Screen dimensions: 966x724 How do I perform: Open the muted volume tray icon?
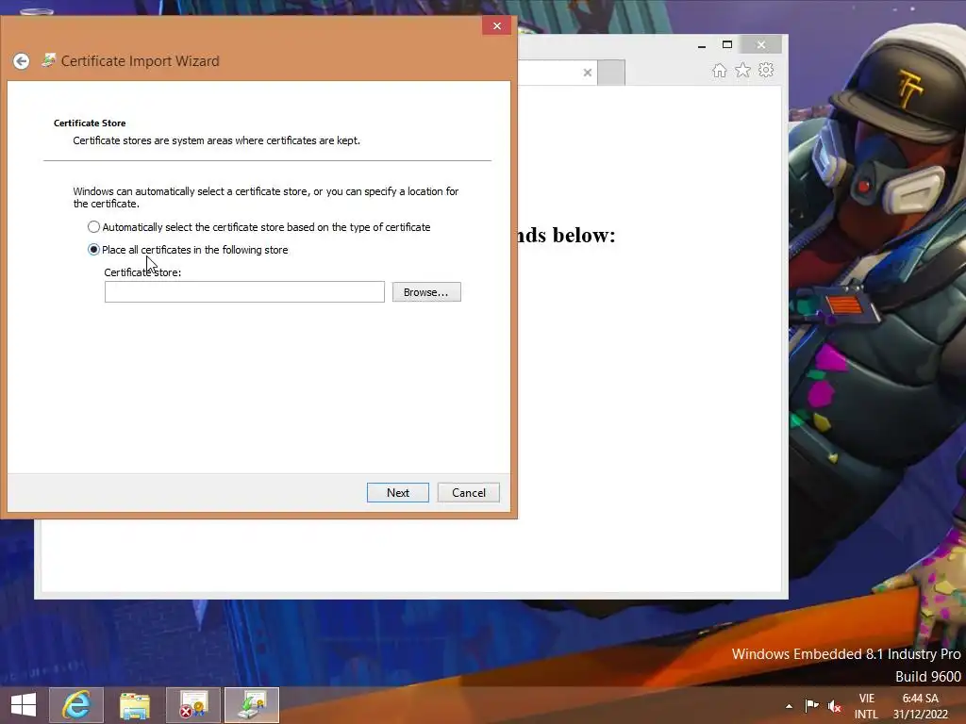[835, 706]
